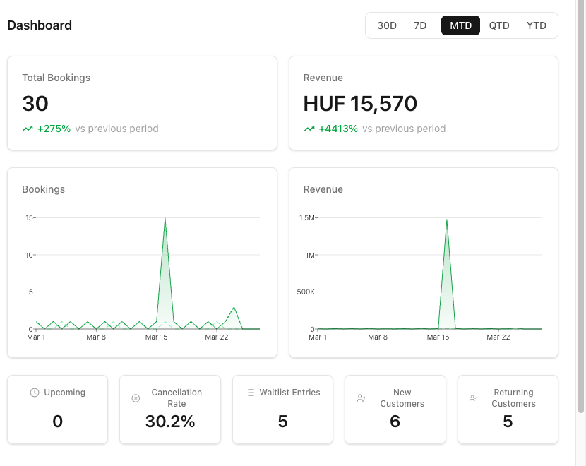The image size is (586, 466).
Task: Switch to the YTD time range
Action: click(x=537, y=25)
